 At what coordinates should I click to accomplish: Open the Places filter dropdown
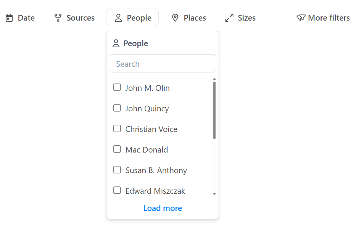click(x=189, y=18)
